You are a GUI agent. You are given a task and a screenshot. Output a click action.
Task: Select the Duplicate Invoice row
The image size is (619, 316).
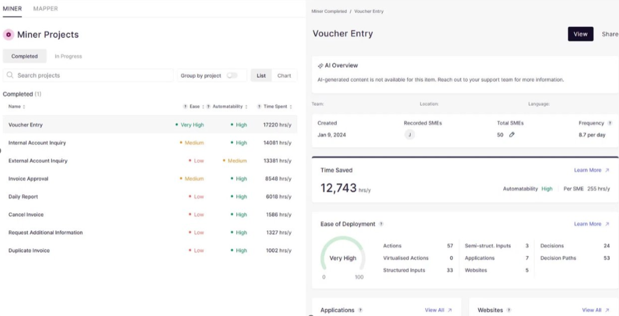(x=150, y=251)
